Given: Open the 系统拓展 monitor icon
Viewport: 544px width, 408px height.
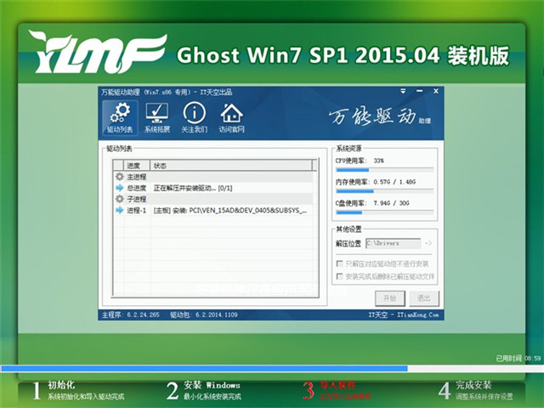Looking at the screenshot, I should (x=156, y=117).
